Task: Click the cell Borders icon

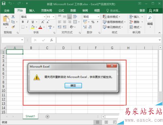Action: coord(23,27)
